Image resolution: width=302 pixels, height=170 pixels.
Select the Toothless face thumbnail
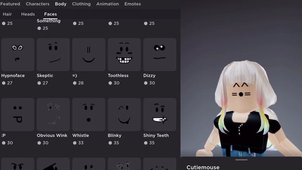124,55
